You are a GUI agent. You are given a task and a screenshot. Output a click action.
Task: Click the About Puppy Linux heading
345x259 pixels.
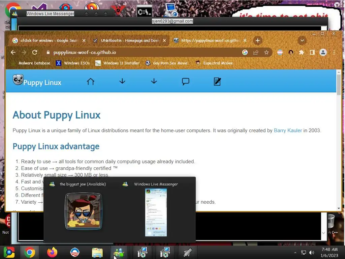pos(57,115)
